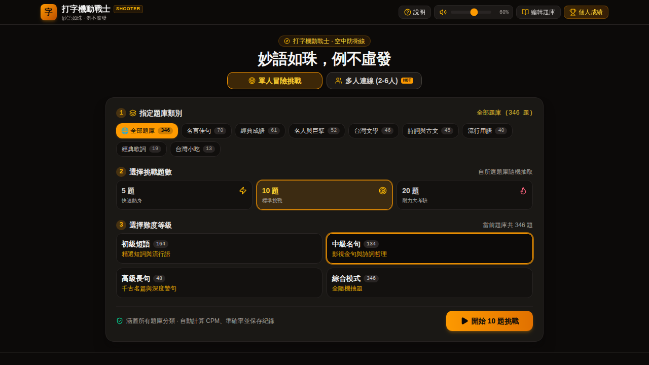Choose 綜合模式 random difficulty
Screen dimensions: 649x365
coord(429,283)
